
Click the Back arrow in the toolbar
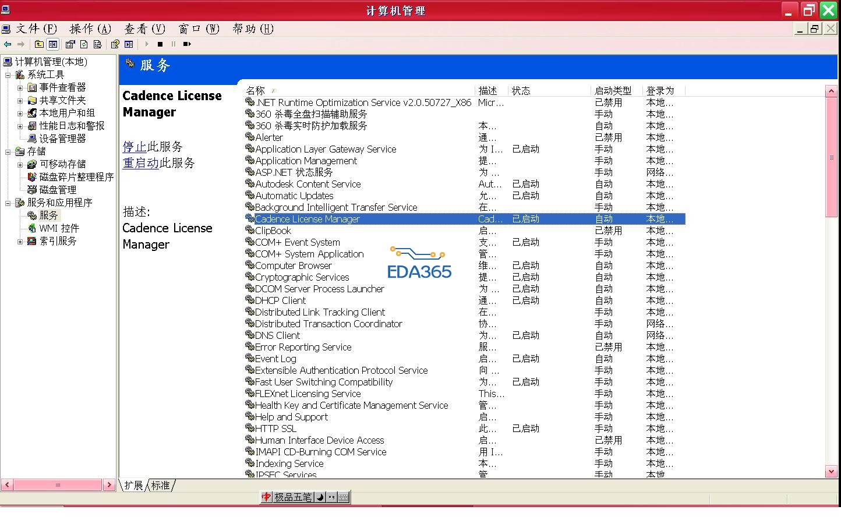click(x=8, y=44)
